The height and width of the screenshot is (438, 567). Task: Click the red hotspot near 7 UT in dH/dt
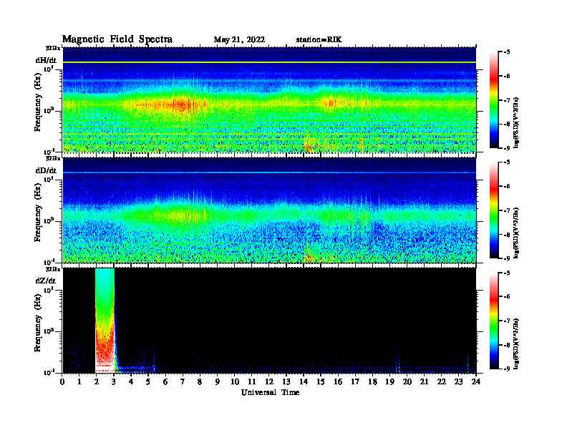click(x=183, y=105)
